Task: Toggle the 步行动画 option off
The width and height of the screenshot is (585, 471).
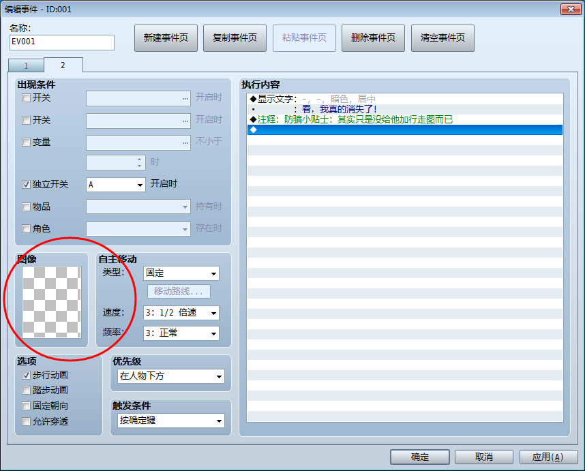Action: click(x=26, y=375)
